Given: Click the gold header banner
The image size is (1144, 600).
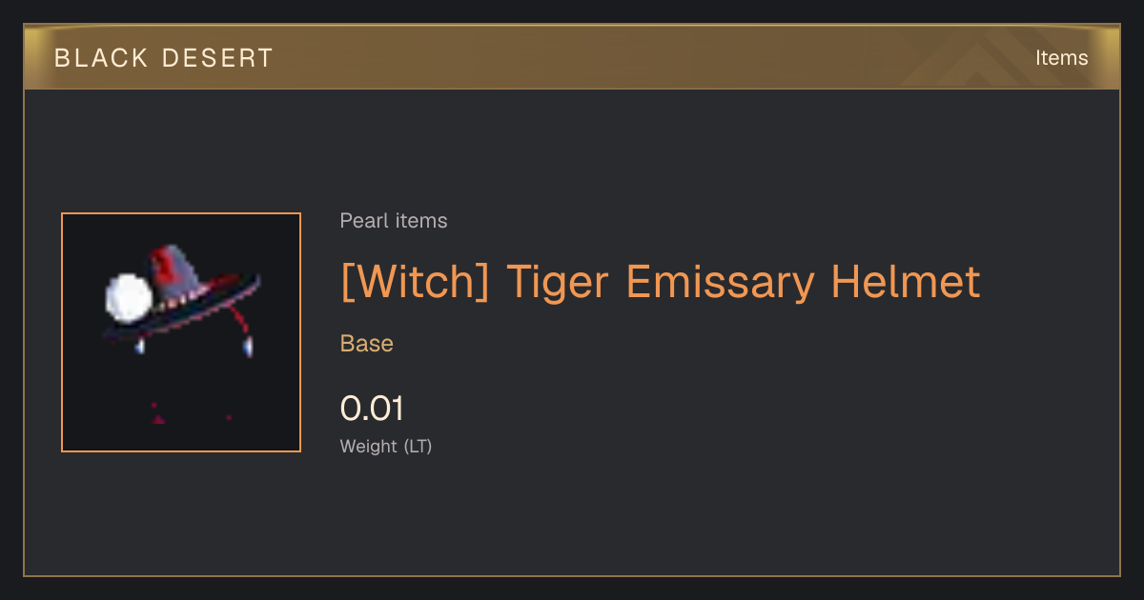Looking at the screenshot, I should pos(572,57).
